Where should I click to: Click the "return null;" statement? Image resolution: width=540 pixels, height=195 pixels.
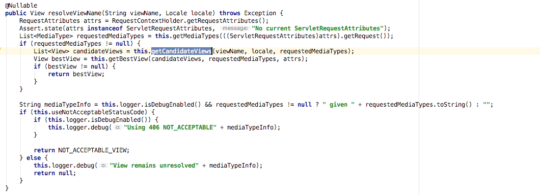pyautogui.click(x=55, y=173)
